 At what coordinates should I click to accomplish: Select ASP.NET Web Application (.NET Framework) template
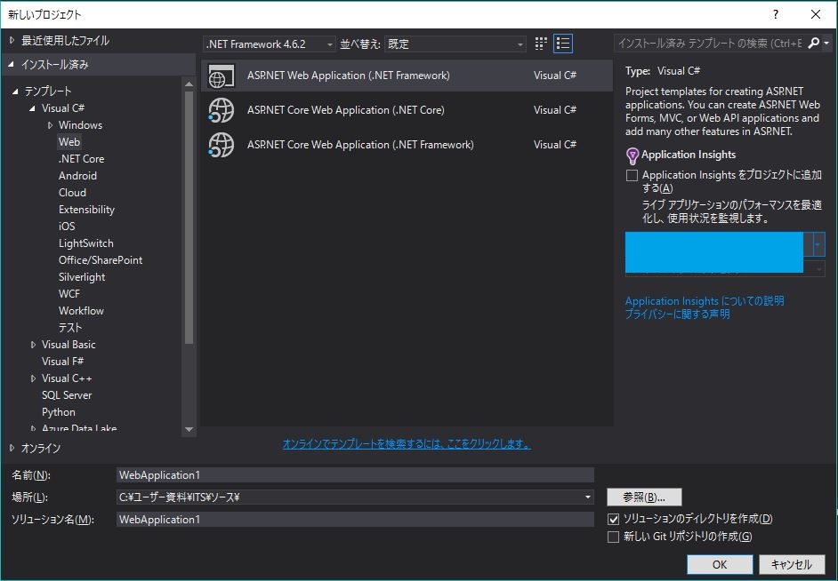[407, 76]
